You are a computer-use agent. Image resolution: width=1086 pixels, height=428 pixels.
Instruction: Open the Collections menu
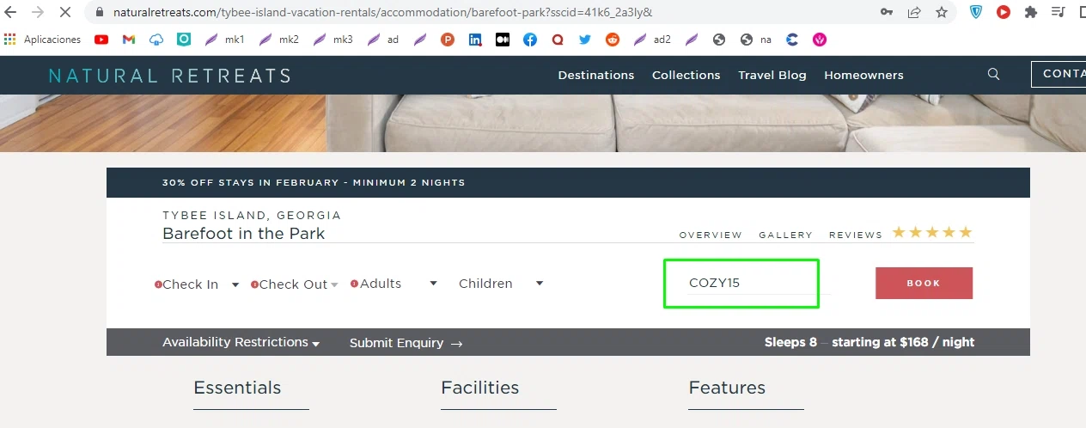tap(686, 75)
